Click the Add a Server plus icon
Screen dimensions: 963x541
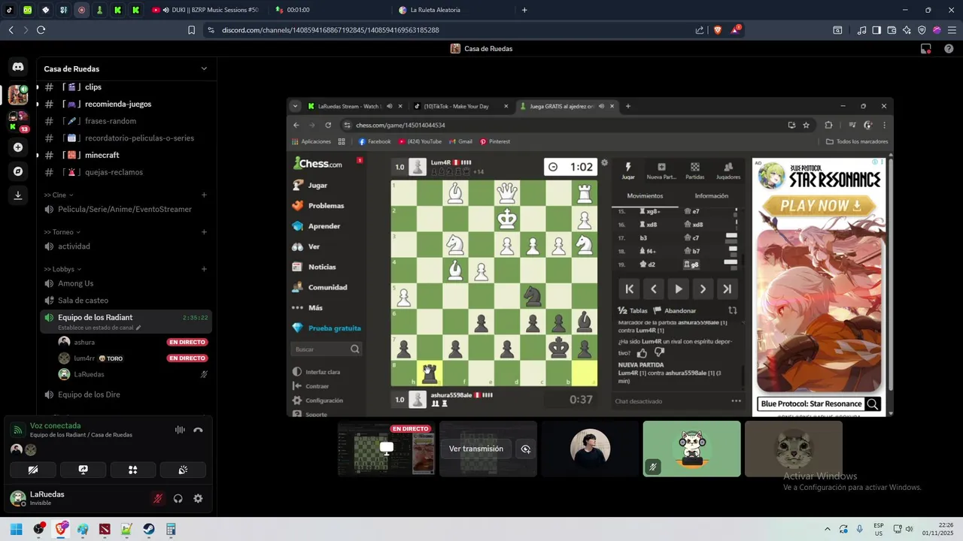tap(18, 147)
